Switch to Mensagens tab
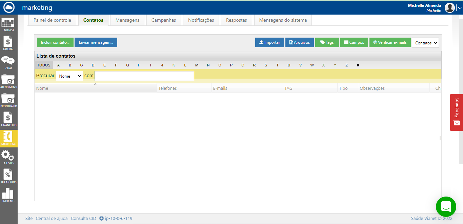The height and width of the screenshot is (224, 463). click(x=127, y=20)
